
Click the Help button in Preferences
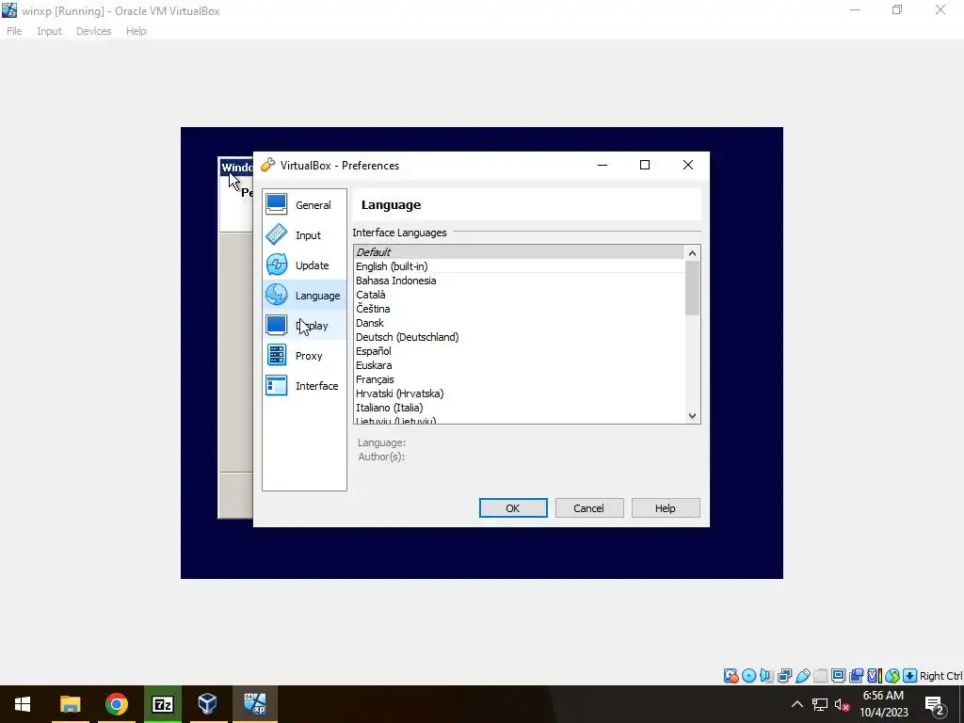[x=666, y=507]
